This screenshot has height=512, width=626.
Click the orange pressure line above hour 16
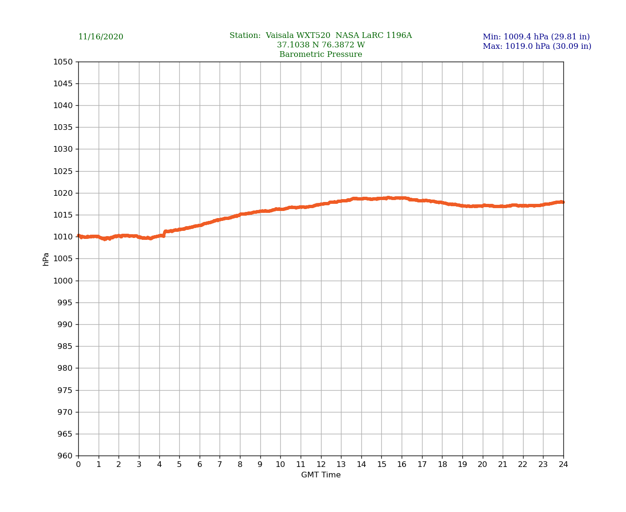coord(402,198)
